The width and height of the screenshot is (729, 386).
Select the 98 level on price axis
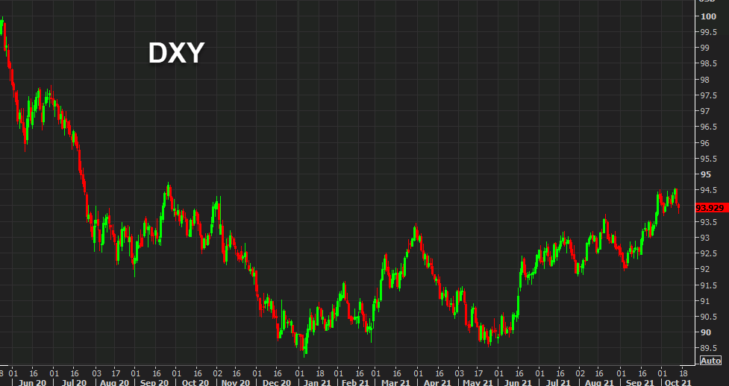(705, 80)
